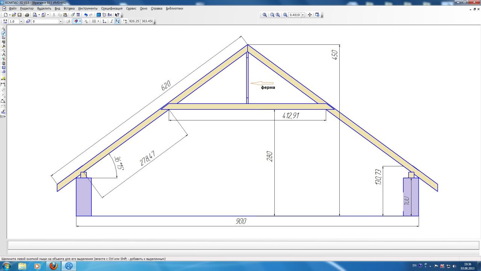Viewport: 481px width, 271px height.
Task: Open the view scale 1.0 dropdown
Action: point(21,21)
